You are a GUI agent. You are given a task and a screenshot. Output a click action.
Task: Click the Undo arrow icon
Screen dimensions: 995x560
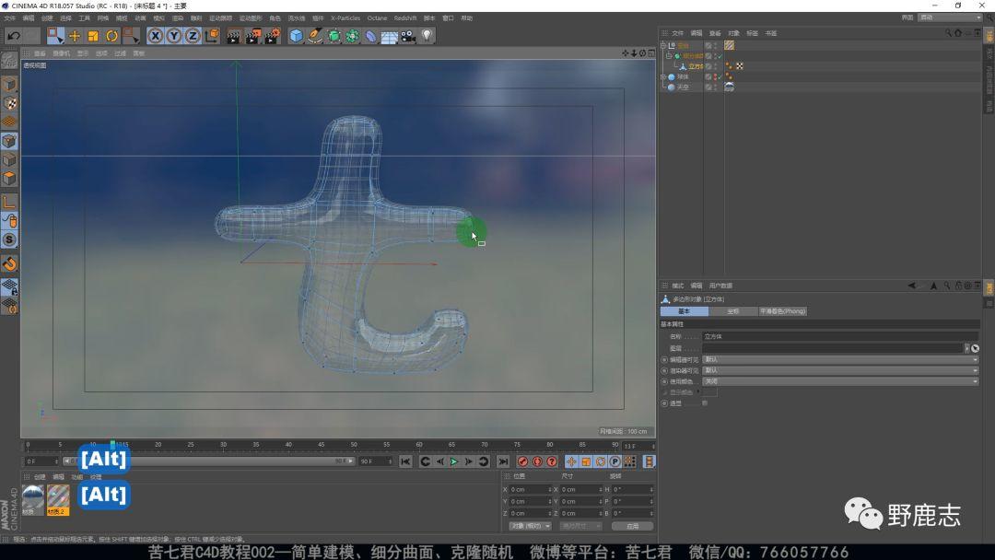[x=13, y=36]
